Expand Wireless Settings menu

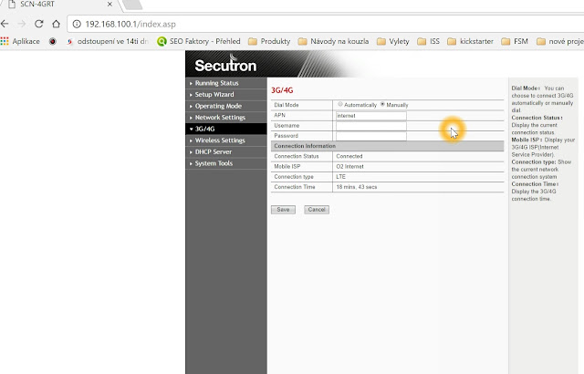click(x=226, y=140)
